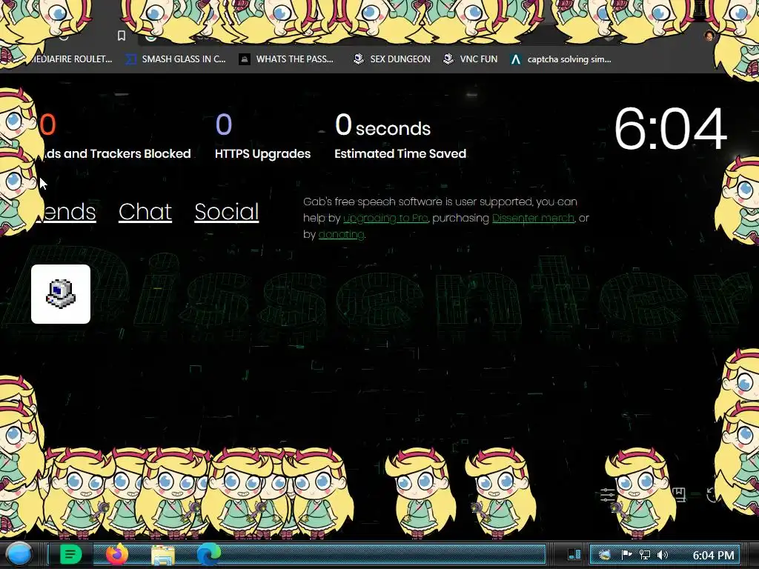This screenshot has height=569, width=759.
Task: Open the history icon on new tab page
Action: pyautogui.click(x=712, y=494)
